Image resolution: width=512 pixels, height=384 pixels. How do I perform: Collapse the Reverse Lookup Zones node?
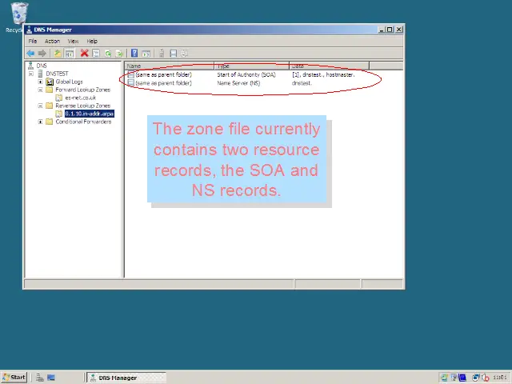click(40, 106)
